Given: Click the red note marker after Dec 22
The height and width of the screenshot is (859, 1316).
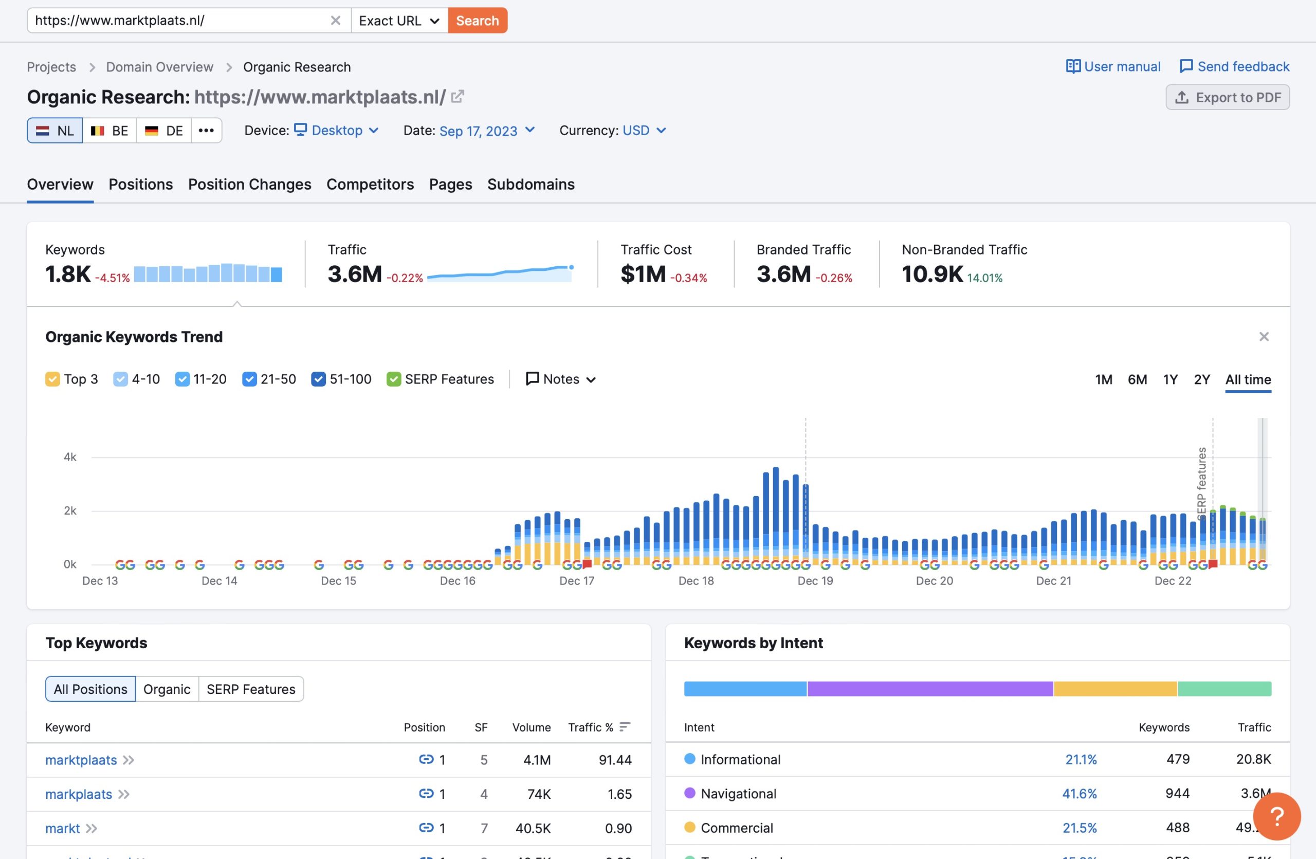Looking at the screenshot, I should 1213,564.
